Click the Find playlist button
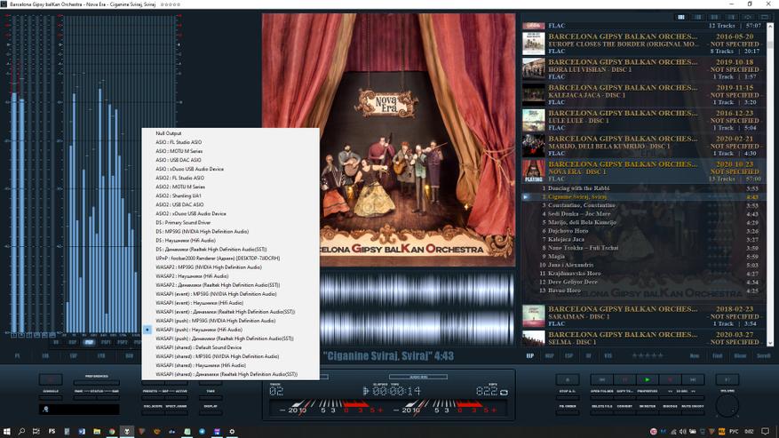 click(718, 356)
